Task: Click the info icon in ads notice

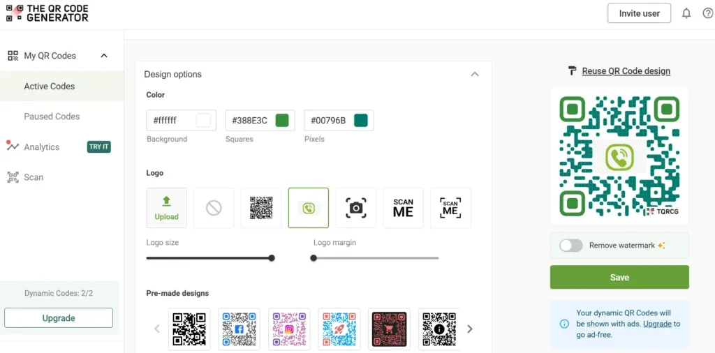Action: pyautogui.click(x=564, y=324)
